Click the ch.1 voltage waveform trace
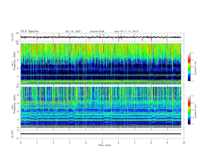 click(101, 37)
